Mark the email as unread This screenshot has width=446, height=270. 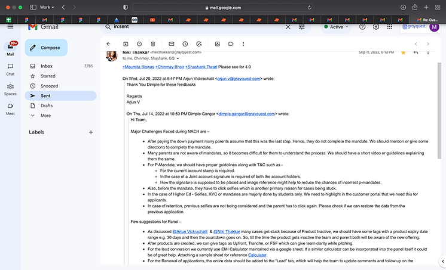(x=171, y=44)
